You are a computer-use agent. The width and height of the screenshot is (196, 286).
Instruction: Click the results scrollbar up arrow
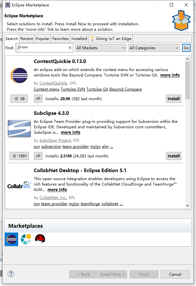click(188, 59)
